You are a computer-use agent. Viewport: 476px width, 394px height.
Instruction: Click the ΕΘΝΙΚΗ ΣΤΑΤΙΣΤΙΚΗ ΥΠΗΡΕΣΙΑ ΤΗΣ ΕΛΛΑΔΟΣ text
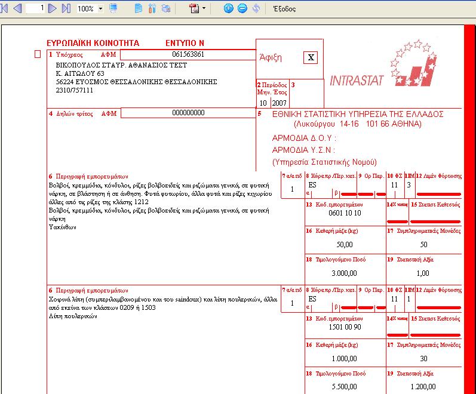point(358,114)
